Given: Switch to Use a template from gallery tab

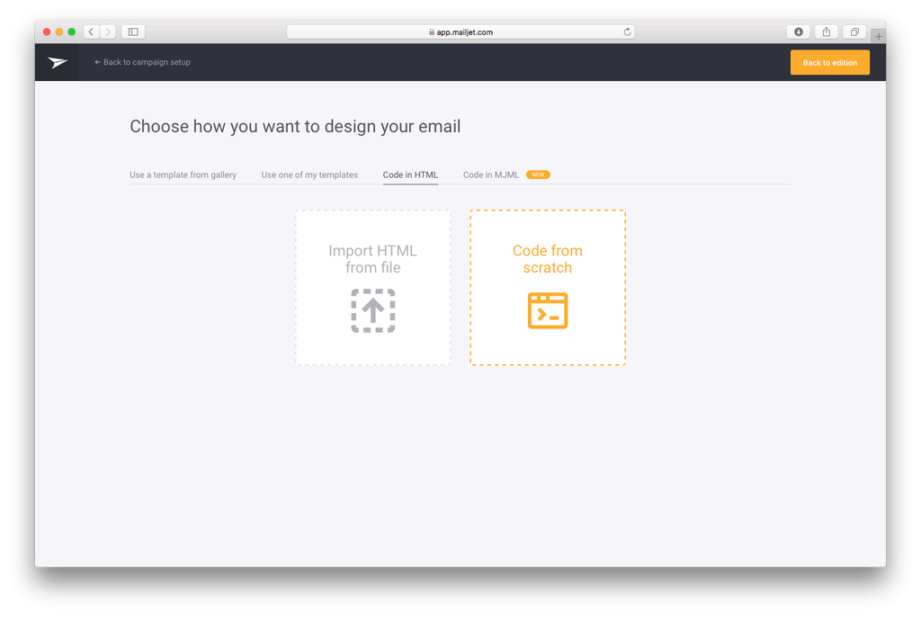Looking at the screenshot, I should (183, 174).
